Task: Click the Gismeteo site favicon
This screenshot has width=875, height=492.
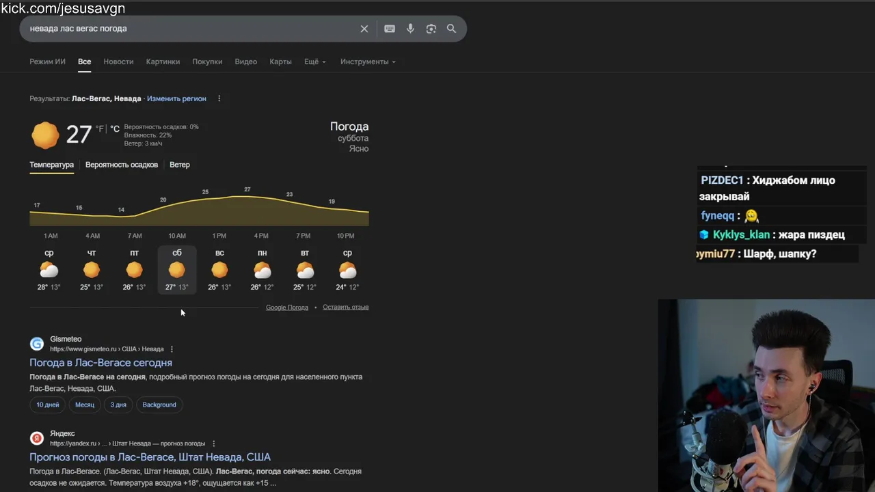Action: [x=37, y=344]
